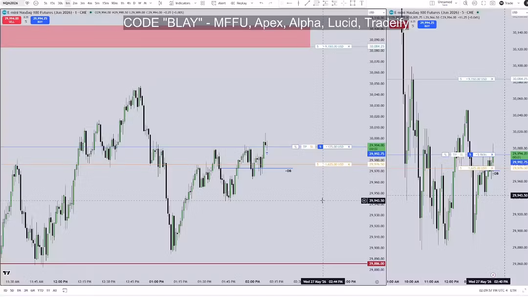
Task: Switch to the 1h interval
Action: click(122, 3)
